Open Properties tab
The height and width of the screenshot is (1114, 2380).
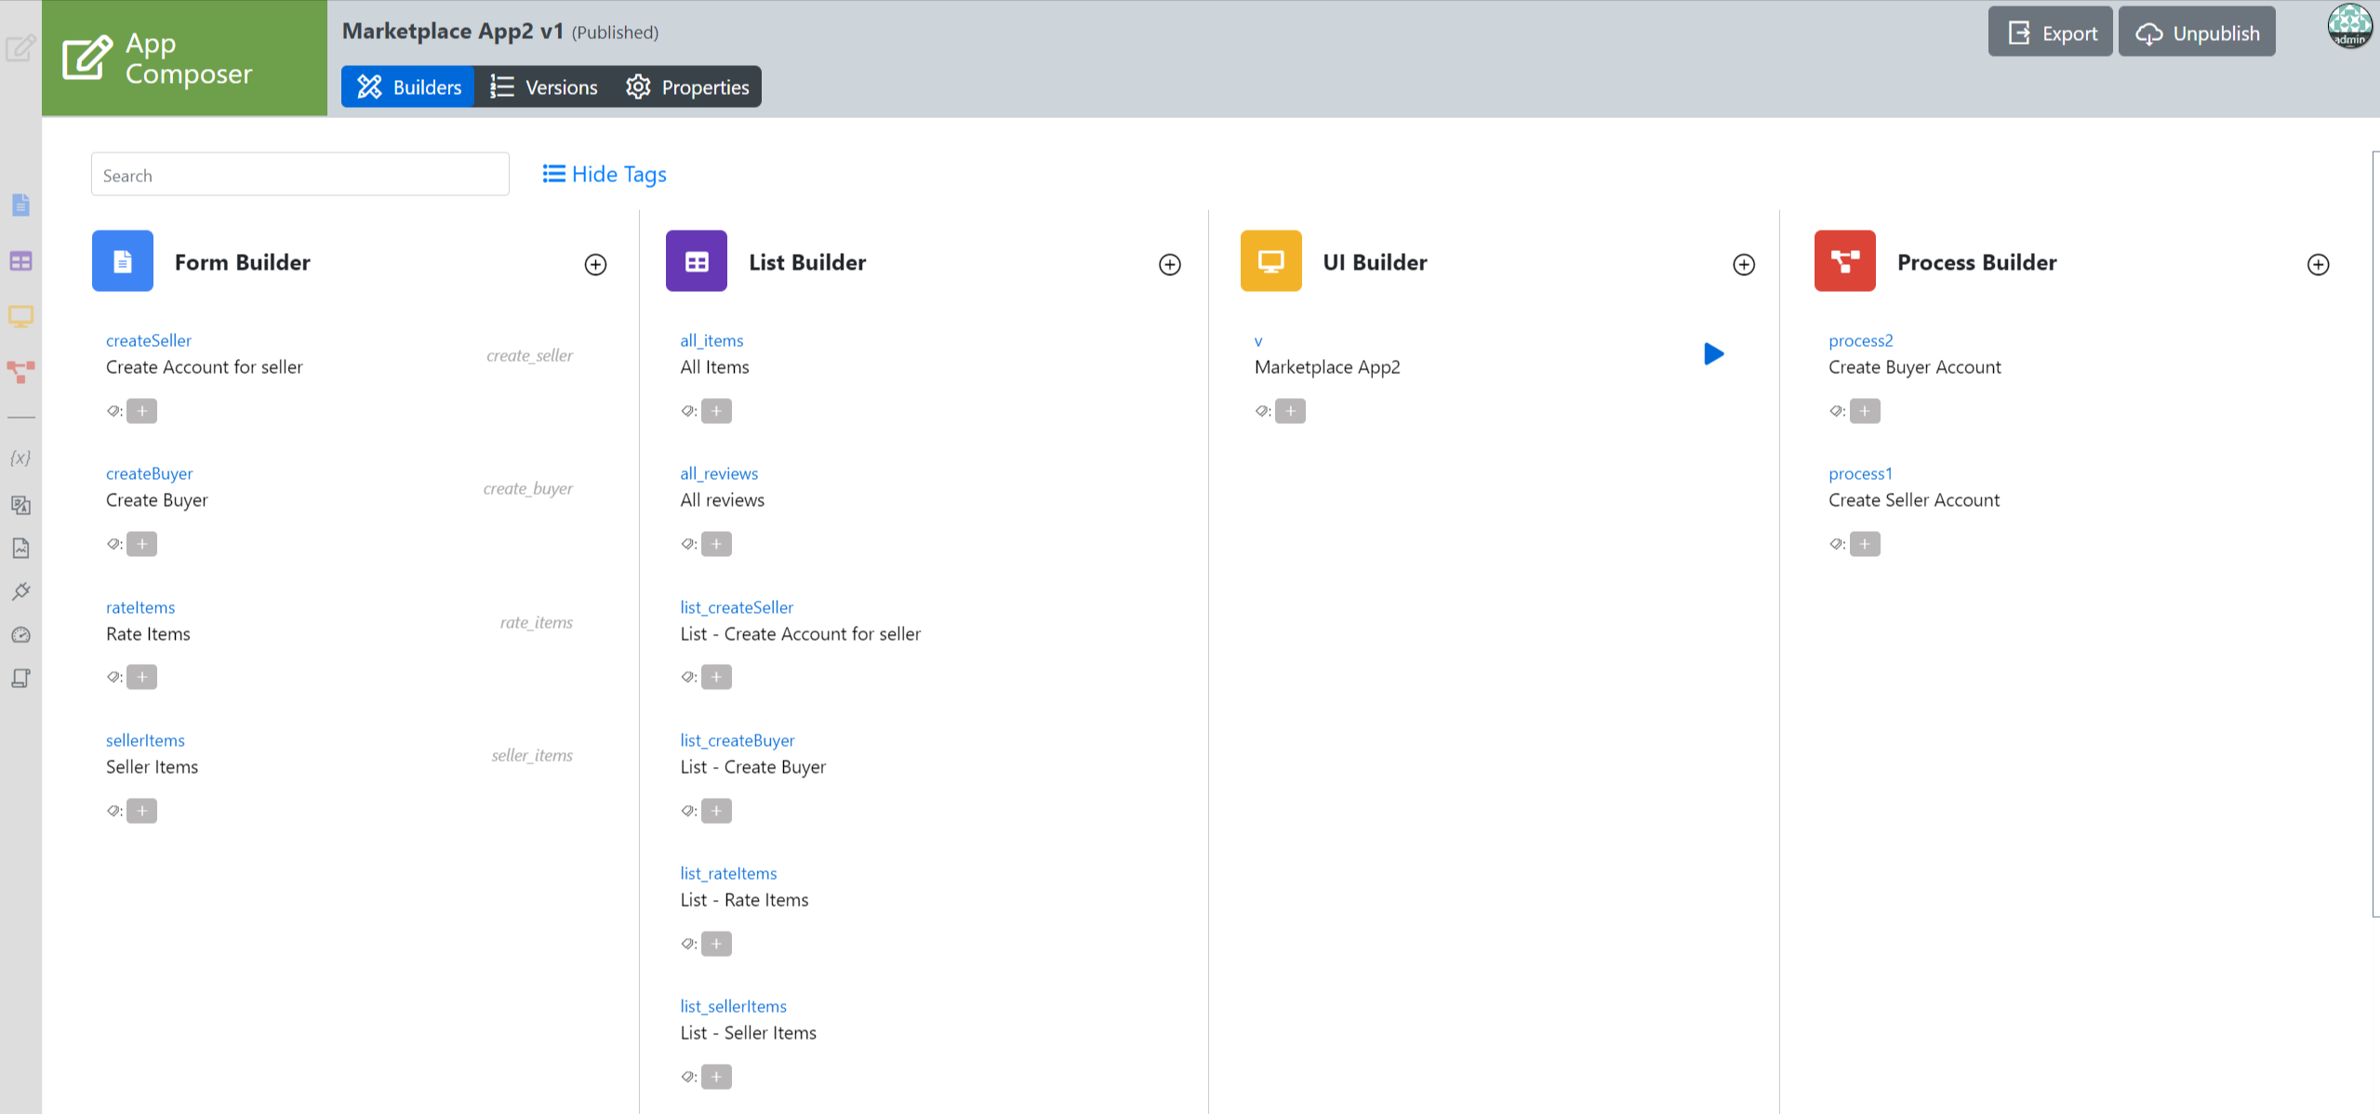tap(687, 87)
